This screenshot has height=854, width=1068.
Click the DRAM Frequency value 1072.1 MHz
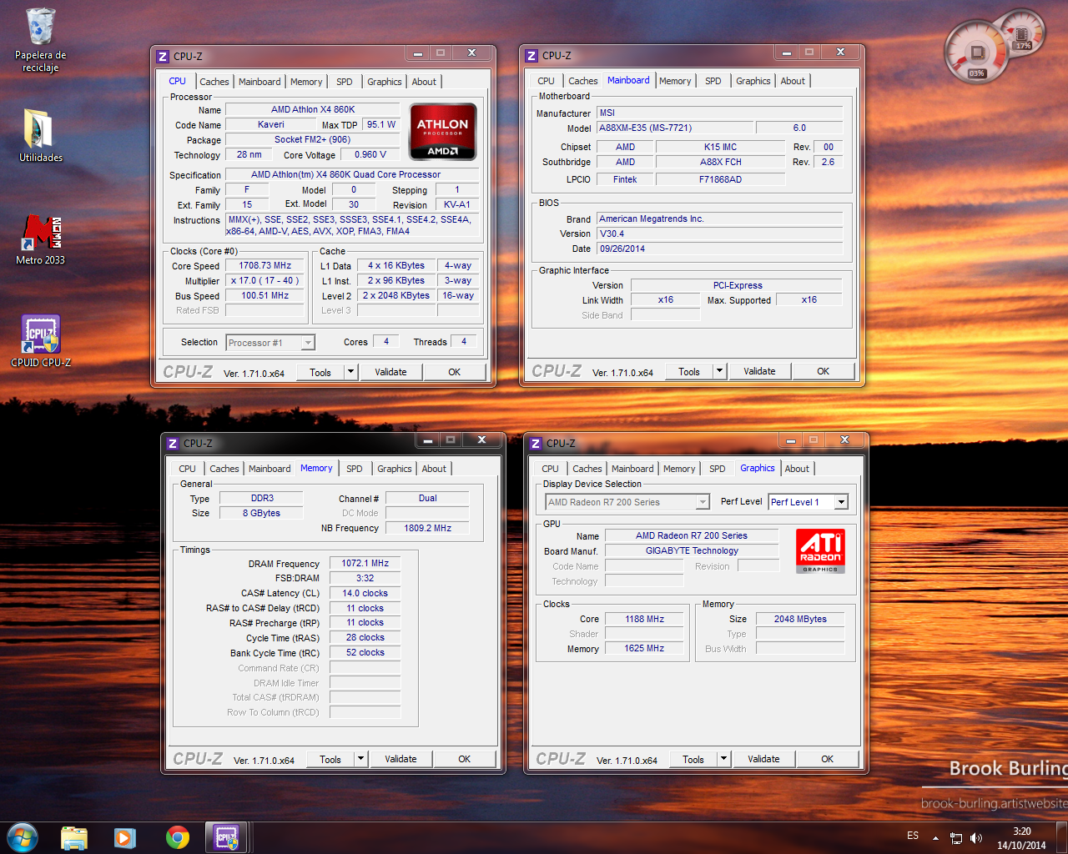click(365, 563)
